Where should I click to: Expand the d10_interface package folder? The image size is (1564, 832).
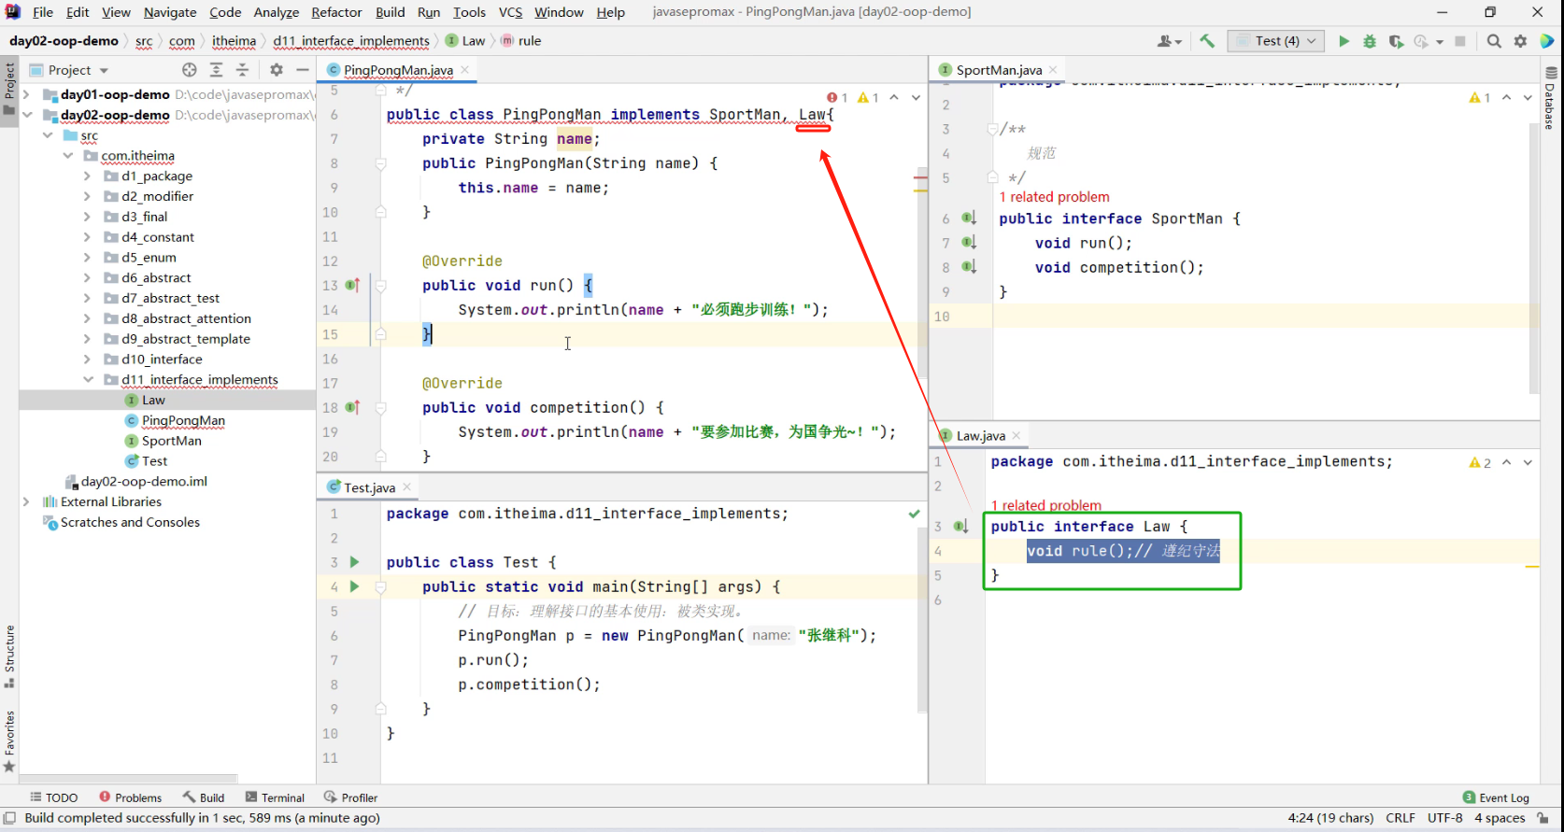pos(87,360)
